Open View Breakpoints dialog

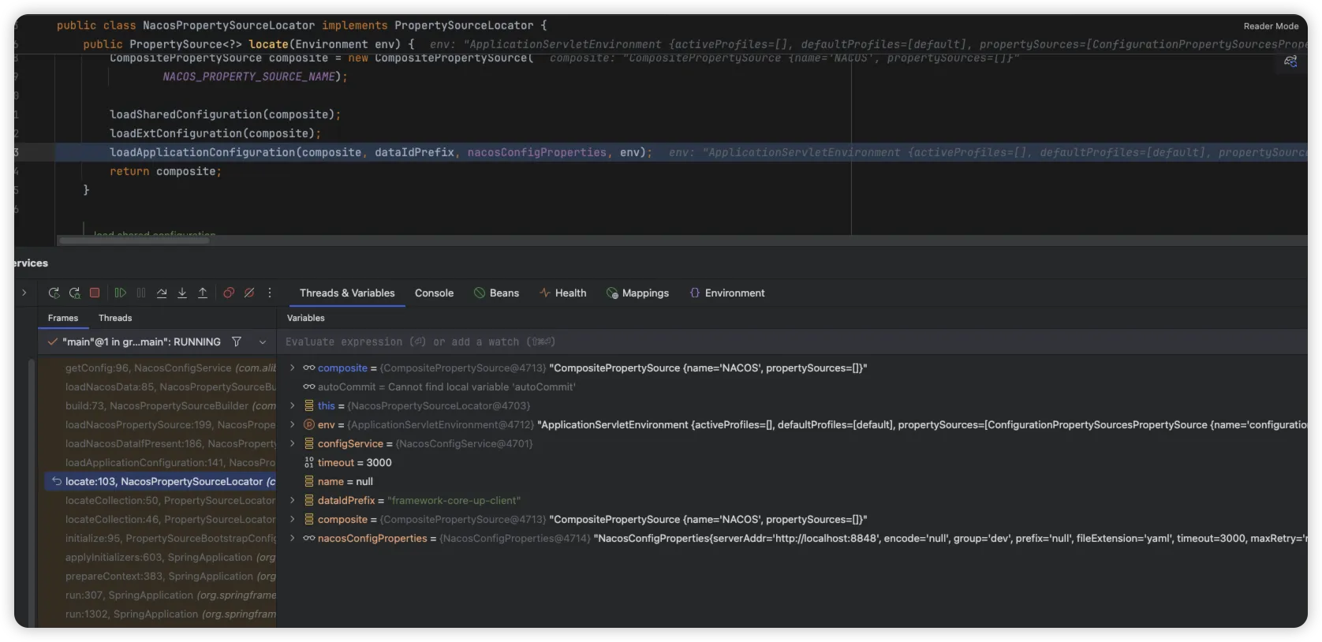tap(229, 293)
